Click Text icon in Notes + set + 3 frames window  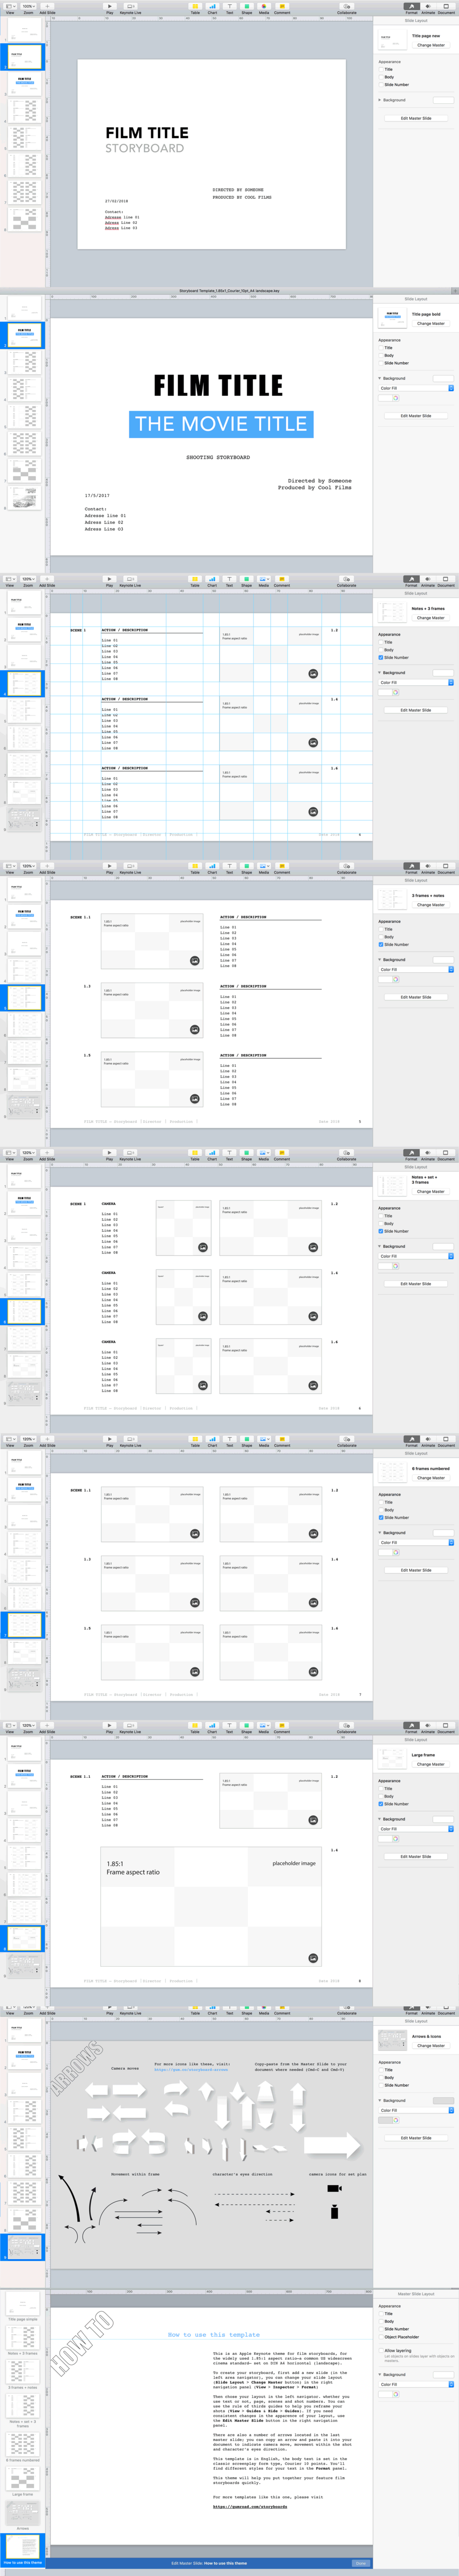click(229, 1153)
